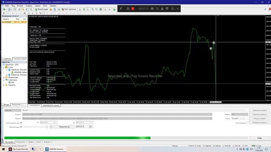The image size is (271, 152).
Task: Select the Bot expert in Navigator tree
Action: pos(13,82)
